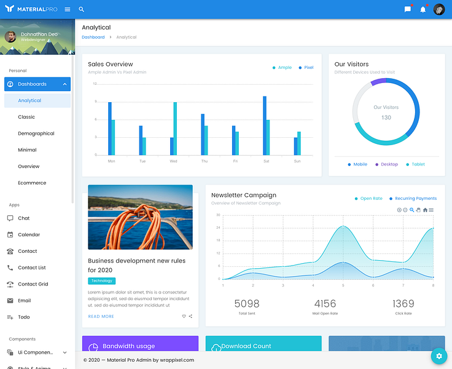Click the Mobile legend color dot

tap(349, 165)
